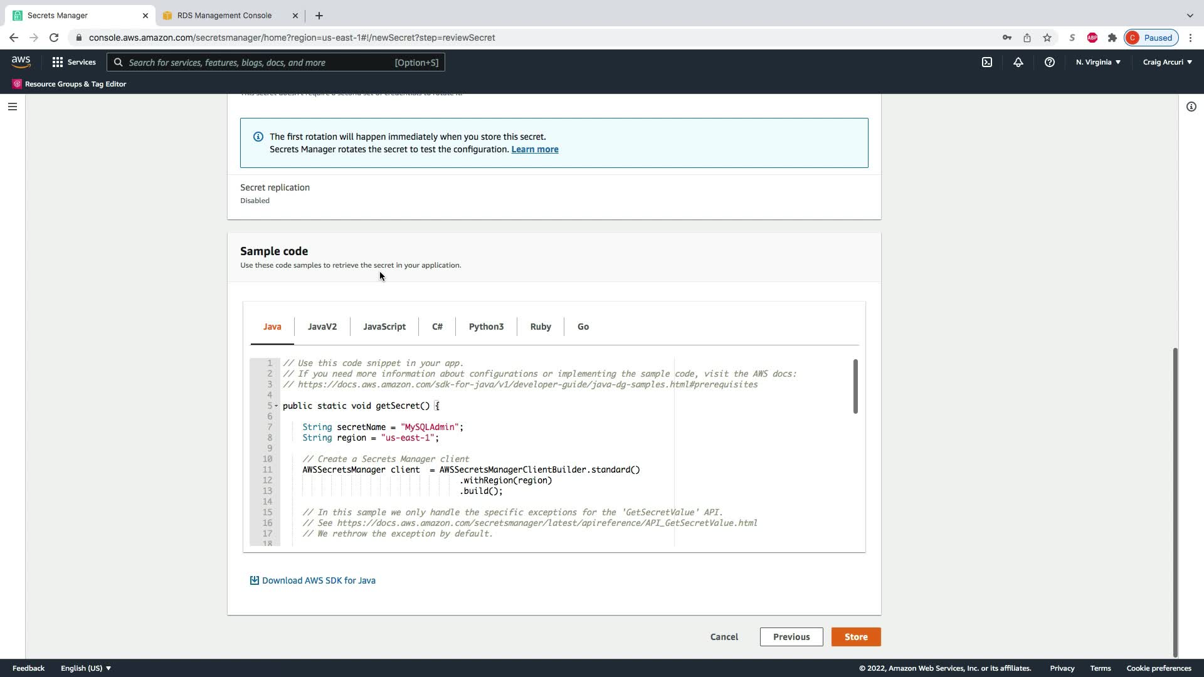Open the info panel circle icon
The image size is (1204, 677).
(1191, 107)
